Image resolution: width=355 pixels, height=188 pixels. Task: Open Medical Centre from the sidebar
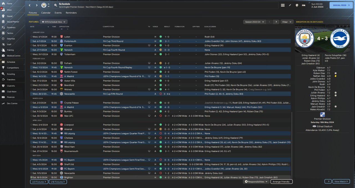click(13, 56)
